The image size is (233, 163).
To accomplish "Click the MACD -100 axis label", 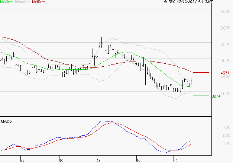I will click(226, 143).
